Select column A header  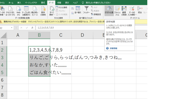tap(18, 35)
